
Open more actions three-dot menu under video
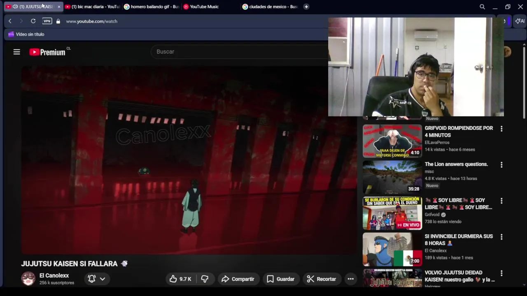tap(350, 279)
